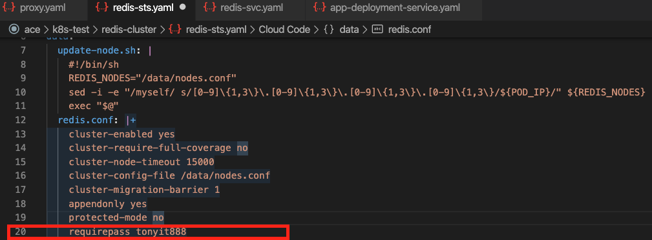Click the YAML icon on redis-sts.yaml tab
This screenshot has width=652, height=240.
pos(102,8)
